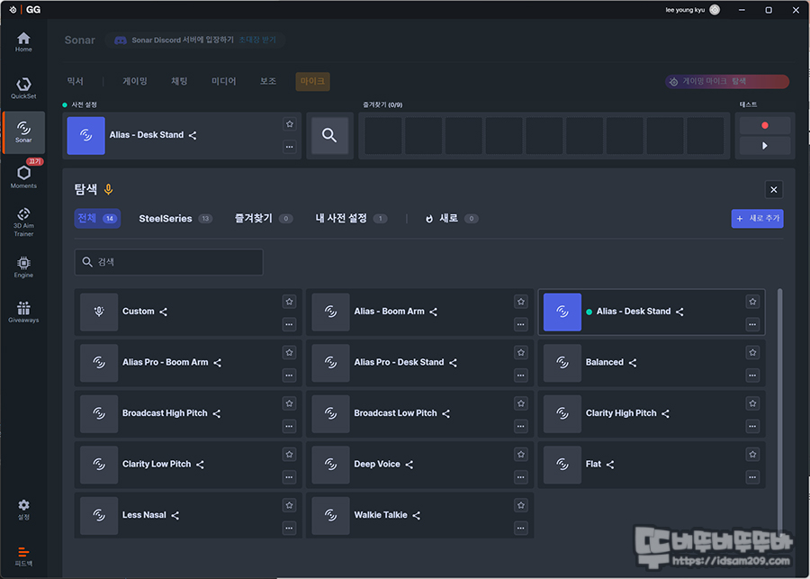Viewport: 810px width, 579px height.
Task: Open Moments in the sidebar
Action: 23,176
